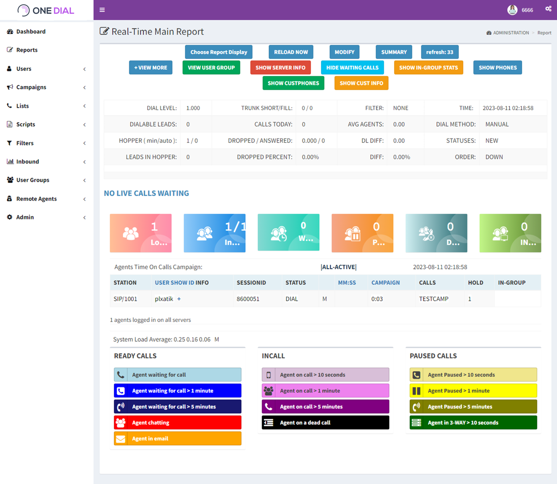Click the ONE DIAL logo

[x=46, y=10]
